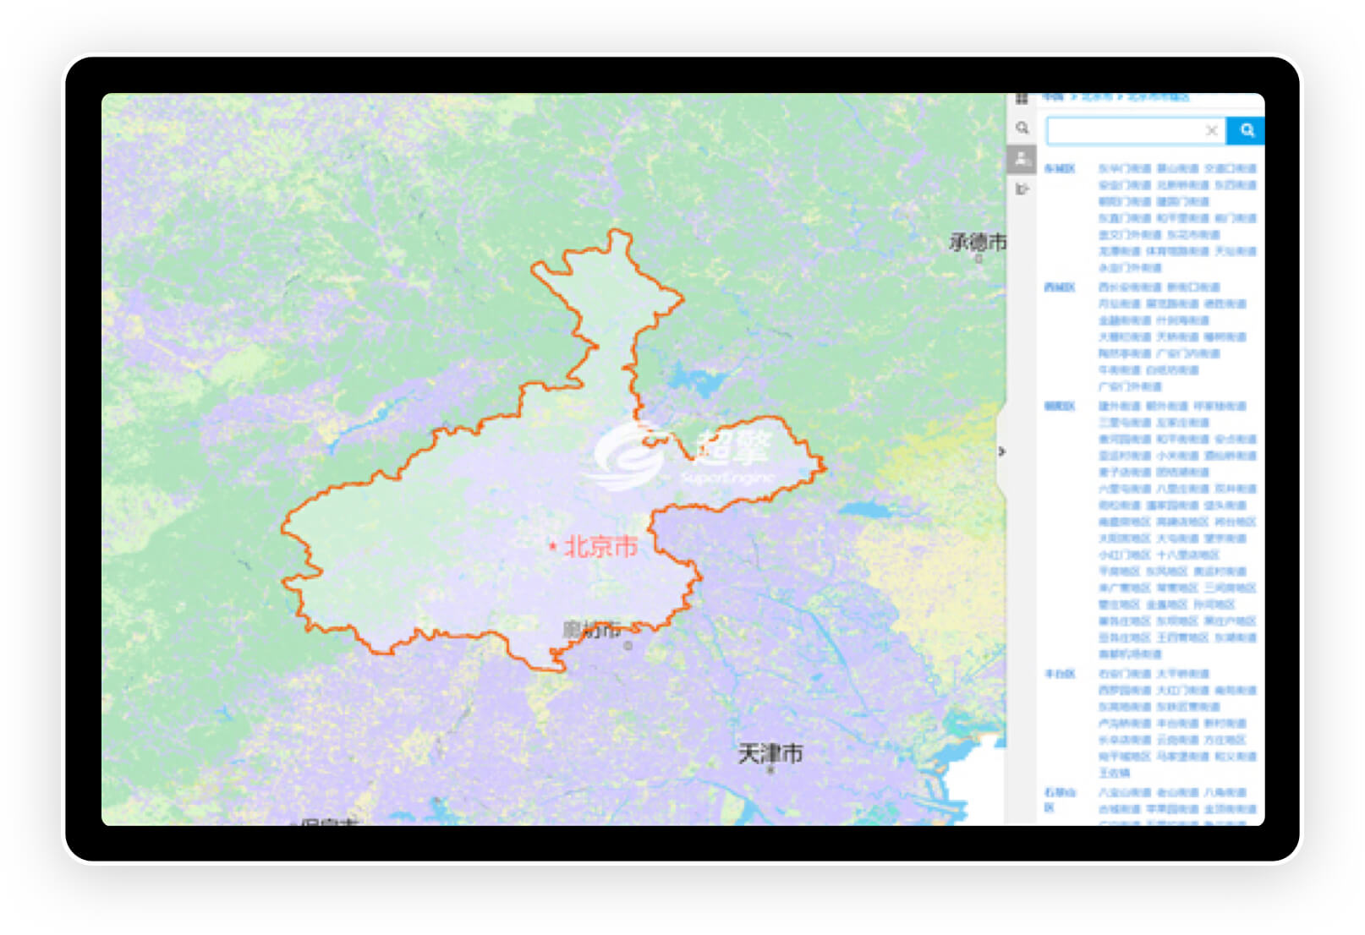
Task: Click the 天津市 city marker on map
Action: coord(770,770)
